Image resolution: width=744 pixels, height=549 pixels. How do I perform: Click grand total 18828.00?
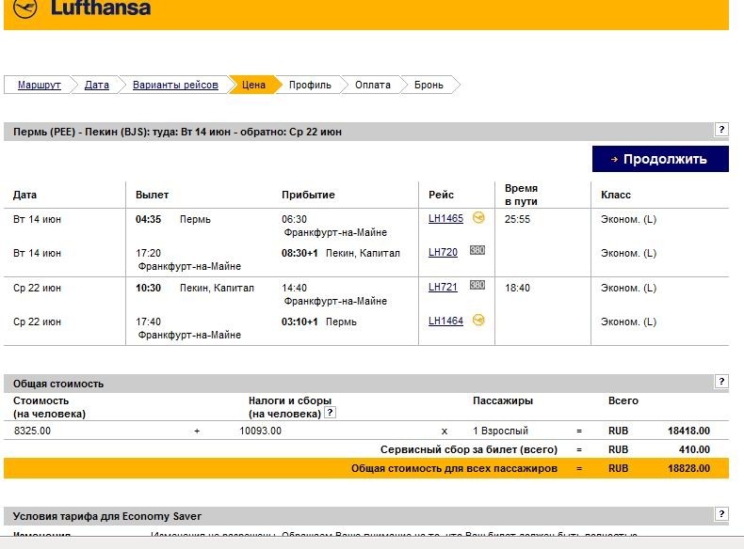pyautogui.click(x=688, y=468)
